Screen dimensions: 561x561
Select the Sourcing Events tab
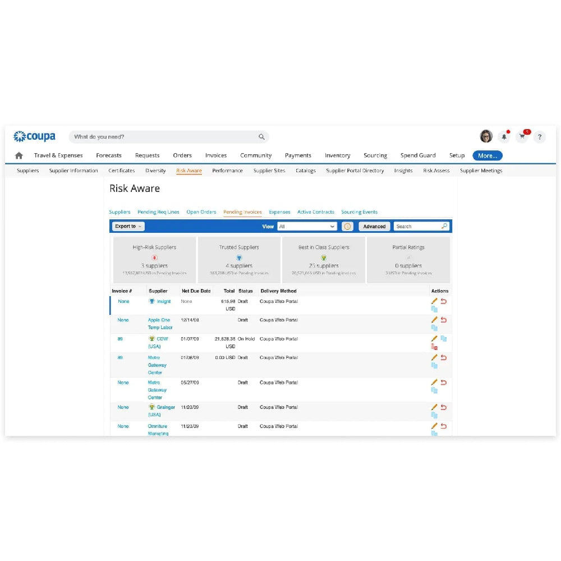coord(359,212)
